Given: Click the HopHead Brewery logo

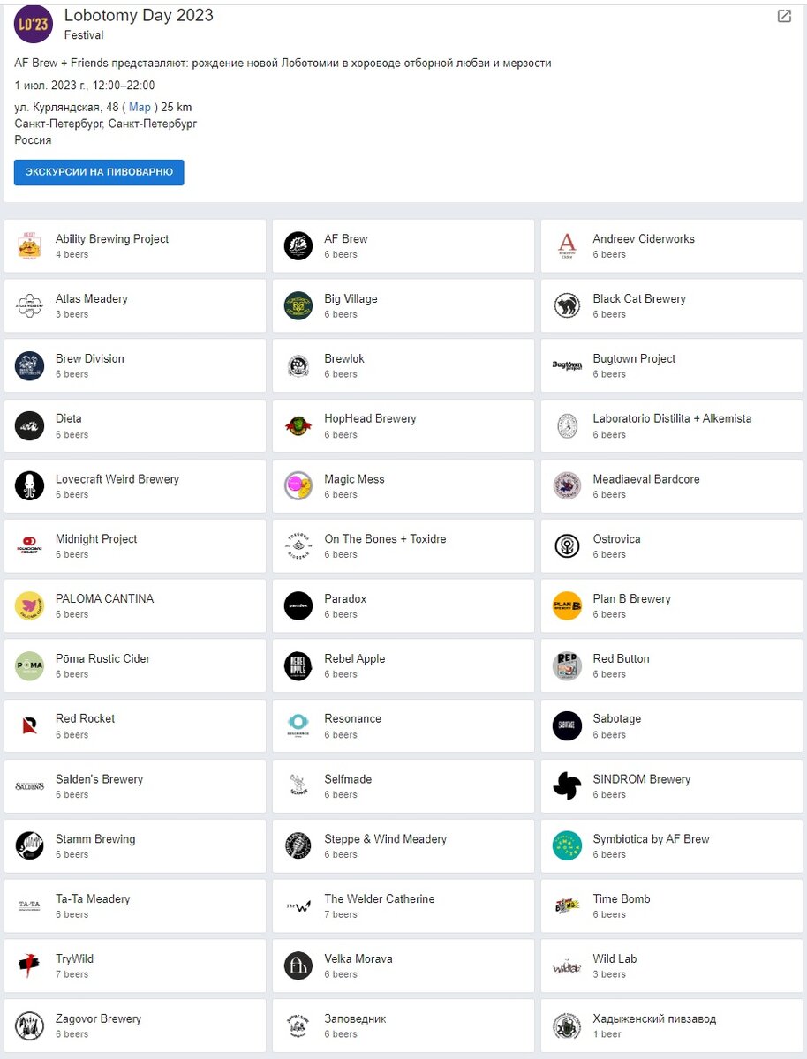Looking at the screenshot, I should 298,426.
